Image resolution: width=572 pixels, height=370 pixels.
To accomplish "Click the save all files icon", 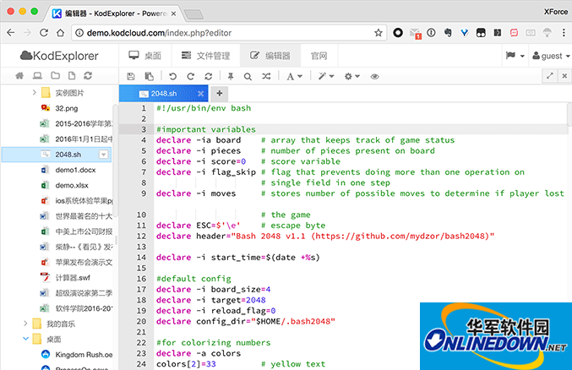I will pyautogui.click(x=149, y=76).
